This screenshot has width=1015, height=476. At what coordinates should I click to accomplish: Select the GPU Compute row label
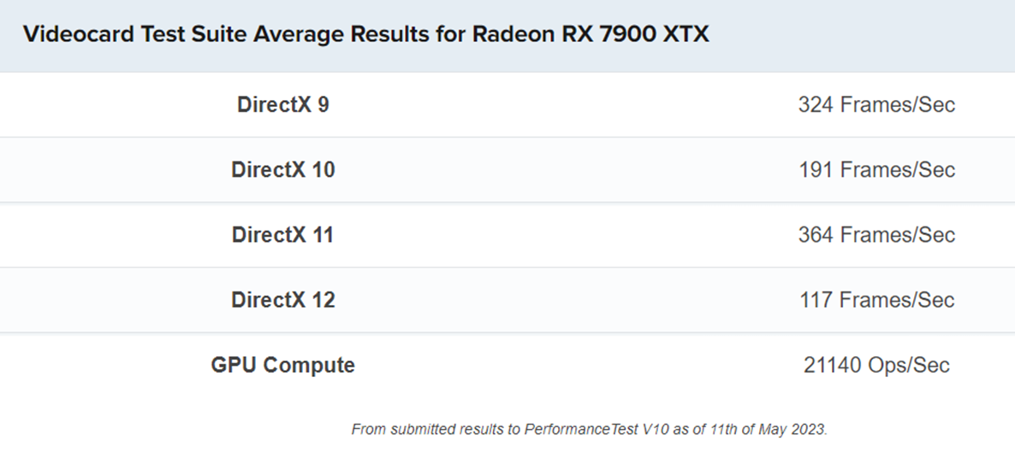(283, 365)
